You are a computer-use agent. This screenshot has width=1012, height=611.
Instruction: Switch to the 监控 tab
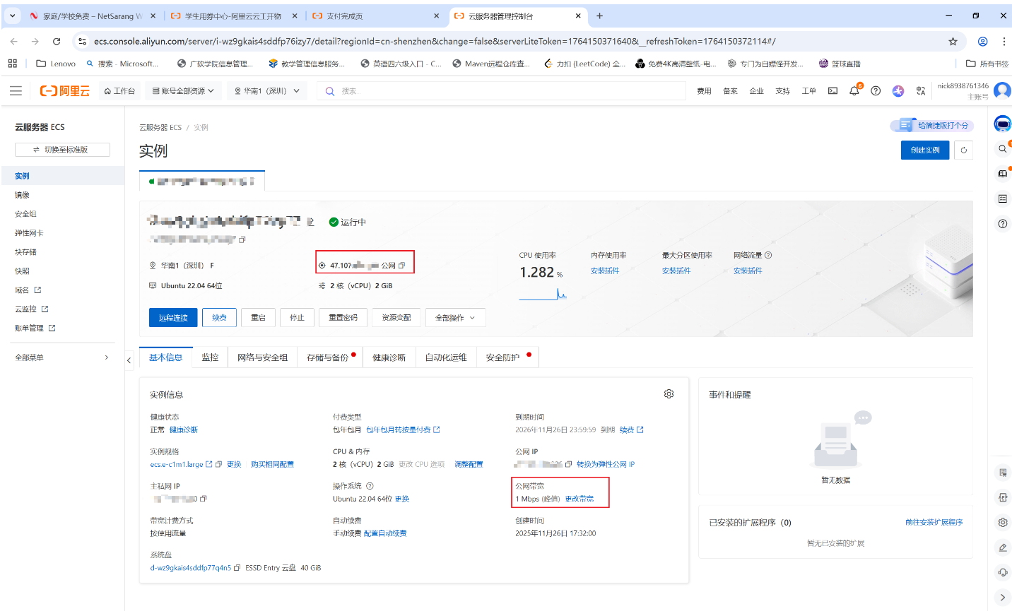[210, 357]
